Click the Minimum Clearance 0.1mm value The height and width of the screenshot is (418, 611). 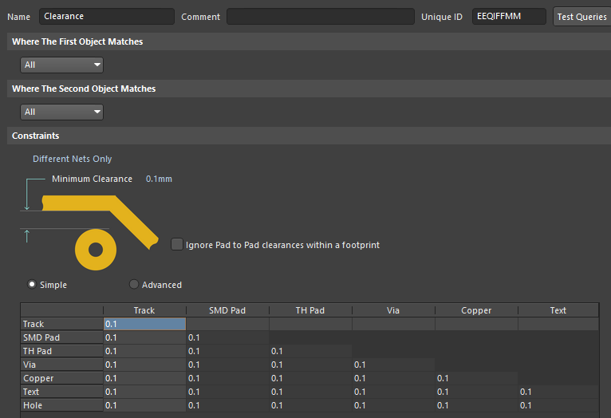click(159, 179)
